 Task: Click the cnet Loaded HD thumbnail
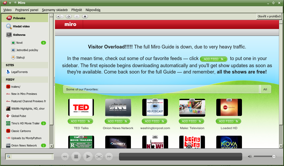229,107
